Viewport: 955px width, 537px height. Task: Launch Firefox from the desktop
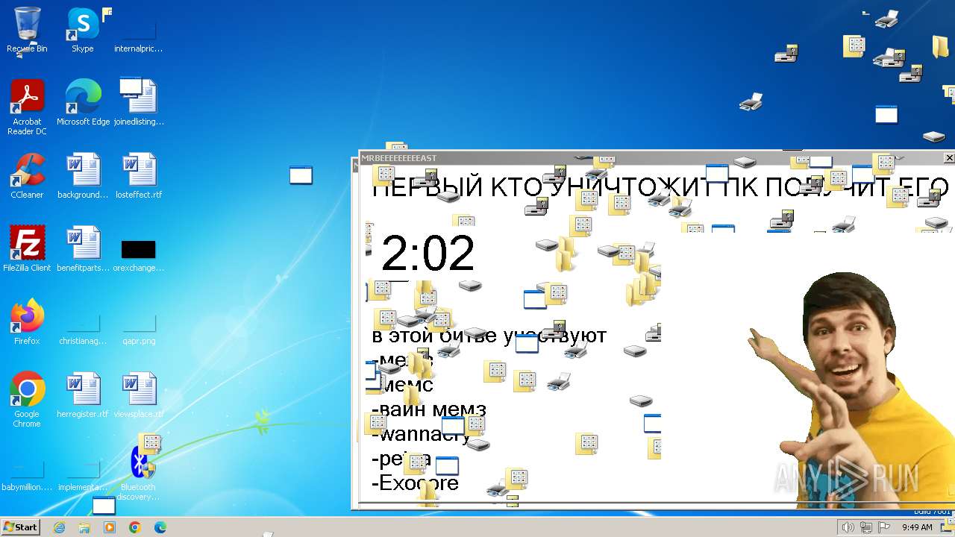tap(27, 321)
